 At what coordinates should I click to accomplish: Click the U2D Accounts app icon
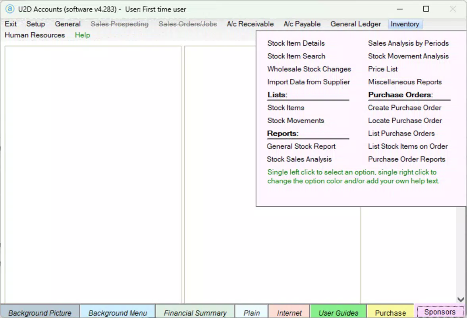pos(10,9)
